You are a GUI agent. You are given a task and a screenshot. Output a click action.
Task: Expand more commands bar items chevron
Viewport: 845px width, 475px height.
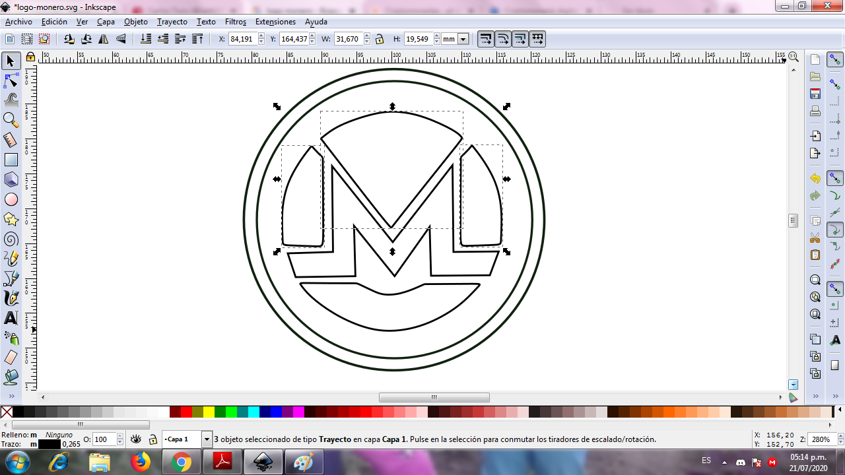pyautogui.click(x=815, y=396)
